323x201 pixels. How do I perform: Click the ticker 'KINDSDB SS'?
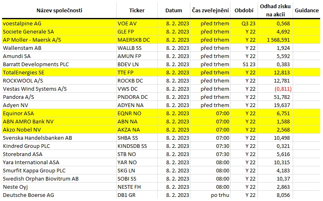point(132,146)
